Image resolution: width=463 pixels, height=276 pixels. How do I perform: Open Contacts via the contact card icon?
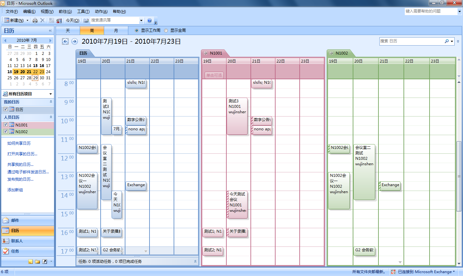(x=6, y=241)
